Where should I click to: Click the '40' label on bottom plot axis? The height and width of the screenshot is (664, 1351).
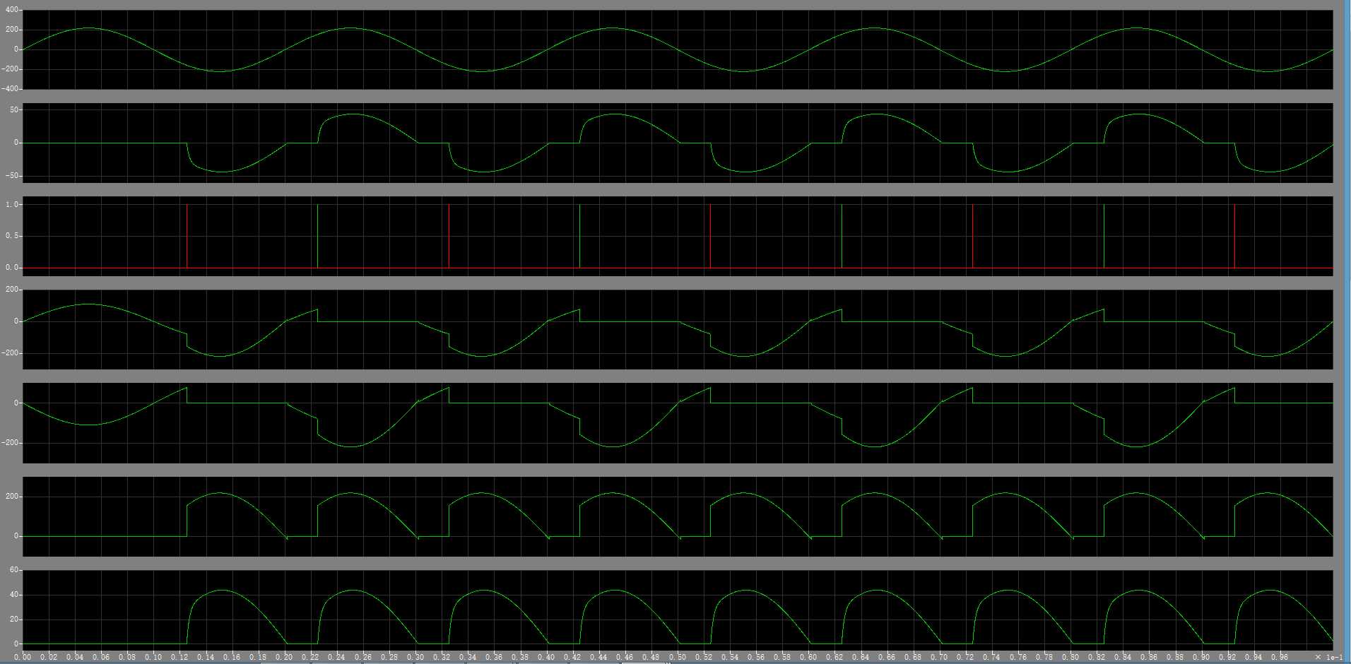pos(14,595)
